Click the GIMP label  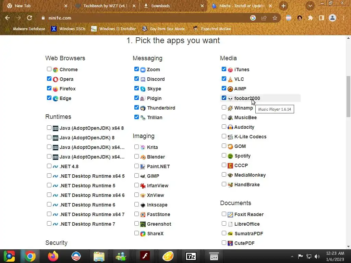click(153, 176)
